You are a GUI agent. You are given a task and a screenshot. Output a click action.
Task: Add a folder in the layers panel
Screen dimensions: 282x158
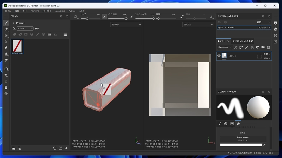[263, 47]
